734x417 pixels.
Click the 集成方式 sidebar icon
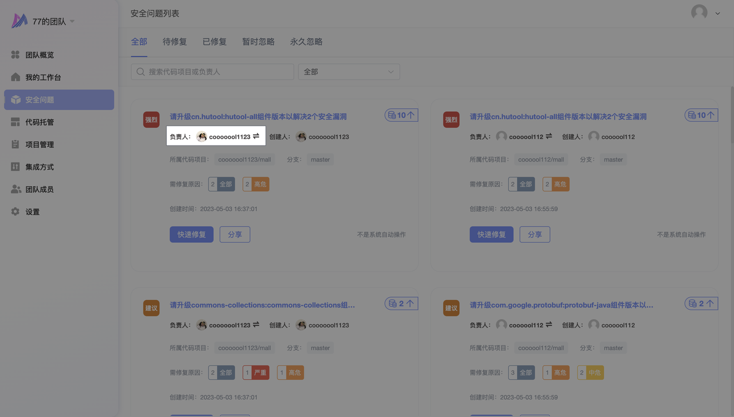(15, 167)
